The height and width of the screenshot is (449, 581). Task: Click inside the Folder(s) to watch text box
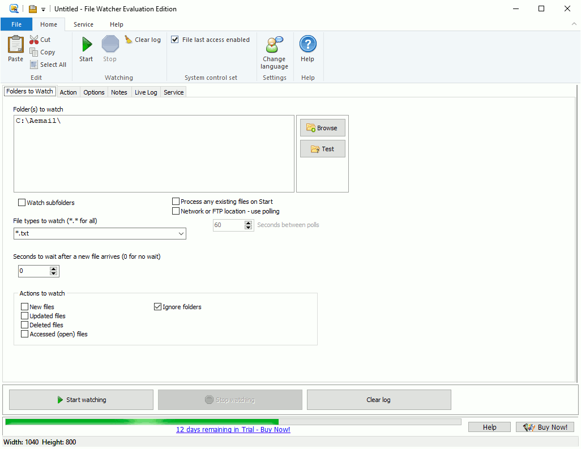click(153, 153)
